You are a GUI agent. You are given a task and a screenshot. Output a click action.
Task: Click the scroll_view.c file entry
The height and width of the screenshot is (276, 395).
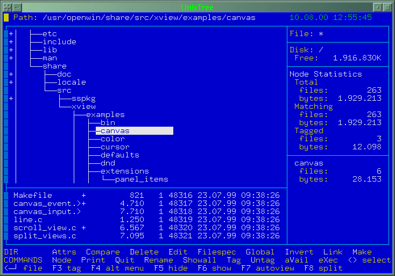click(146, 227)
